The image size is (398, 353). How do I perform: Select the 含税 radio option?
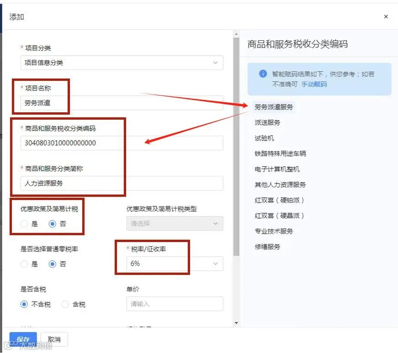tap(65, 304)
